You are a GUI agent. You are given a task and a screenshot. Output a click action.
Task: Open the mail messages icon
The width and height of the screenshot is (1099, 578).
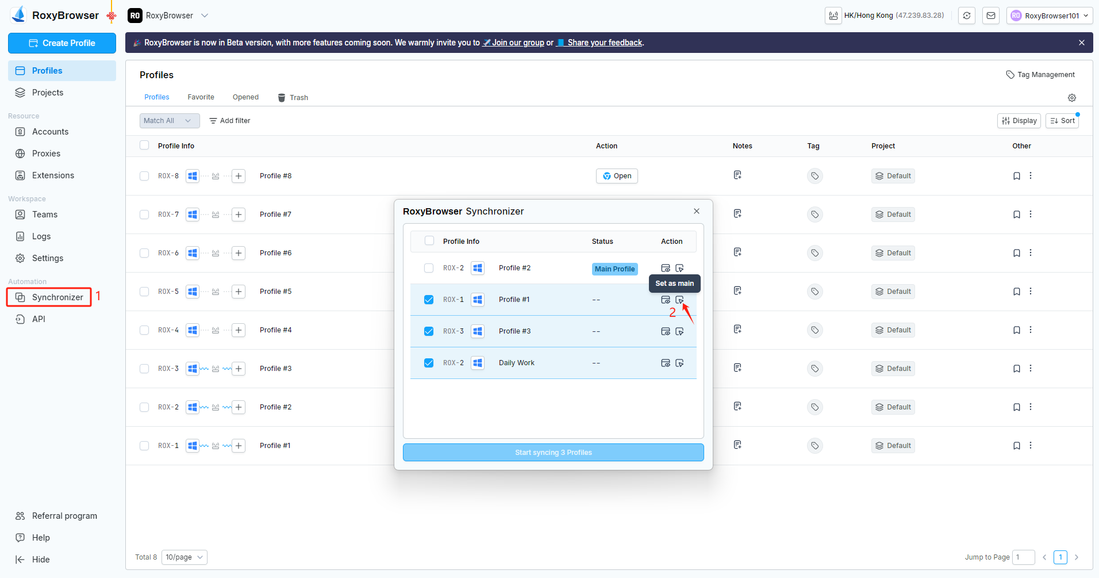tap(991, 16)
